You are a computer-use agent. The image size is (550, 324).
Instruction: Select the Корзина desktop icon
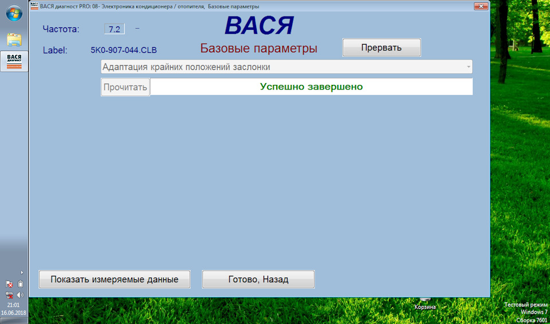click(x=425, y=305)
